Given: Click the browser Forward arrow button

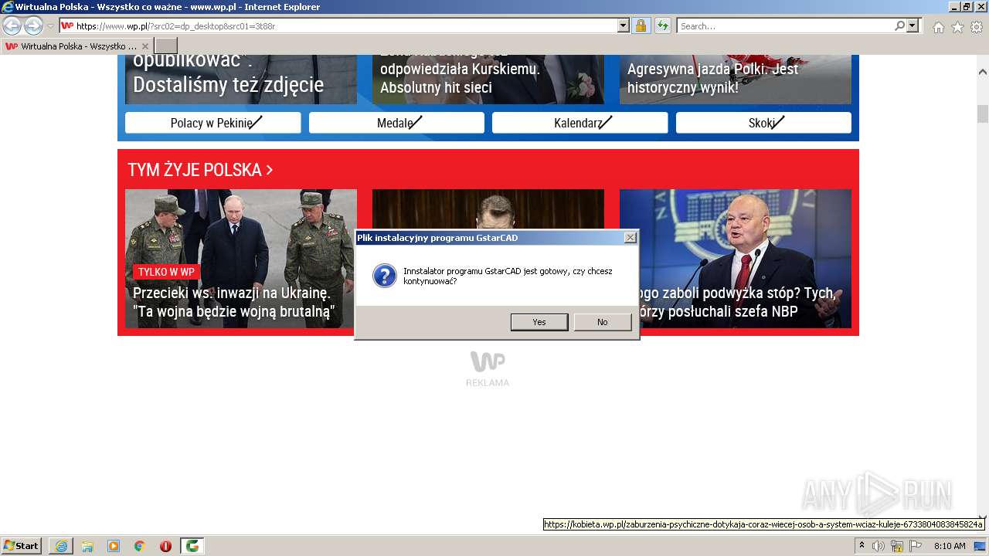Looking at the screenshot, I should pos(33,26).
